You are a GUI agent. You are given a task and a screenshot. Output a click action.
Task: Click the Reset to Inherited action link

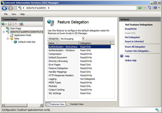[x=134, y=42]
